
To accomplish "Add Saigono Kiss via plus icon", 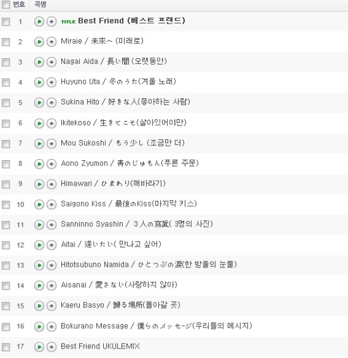I will click(x=51, y=205).
